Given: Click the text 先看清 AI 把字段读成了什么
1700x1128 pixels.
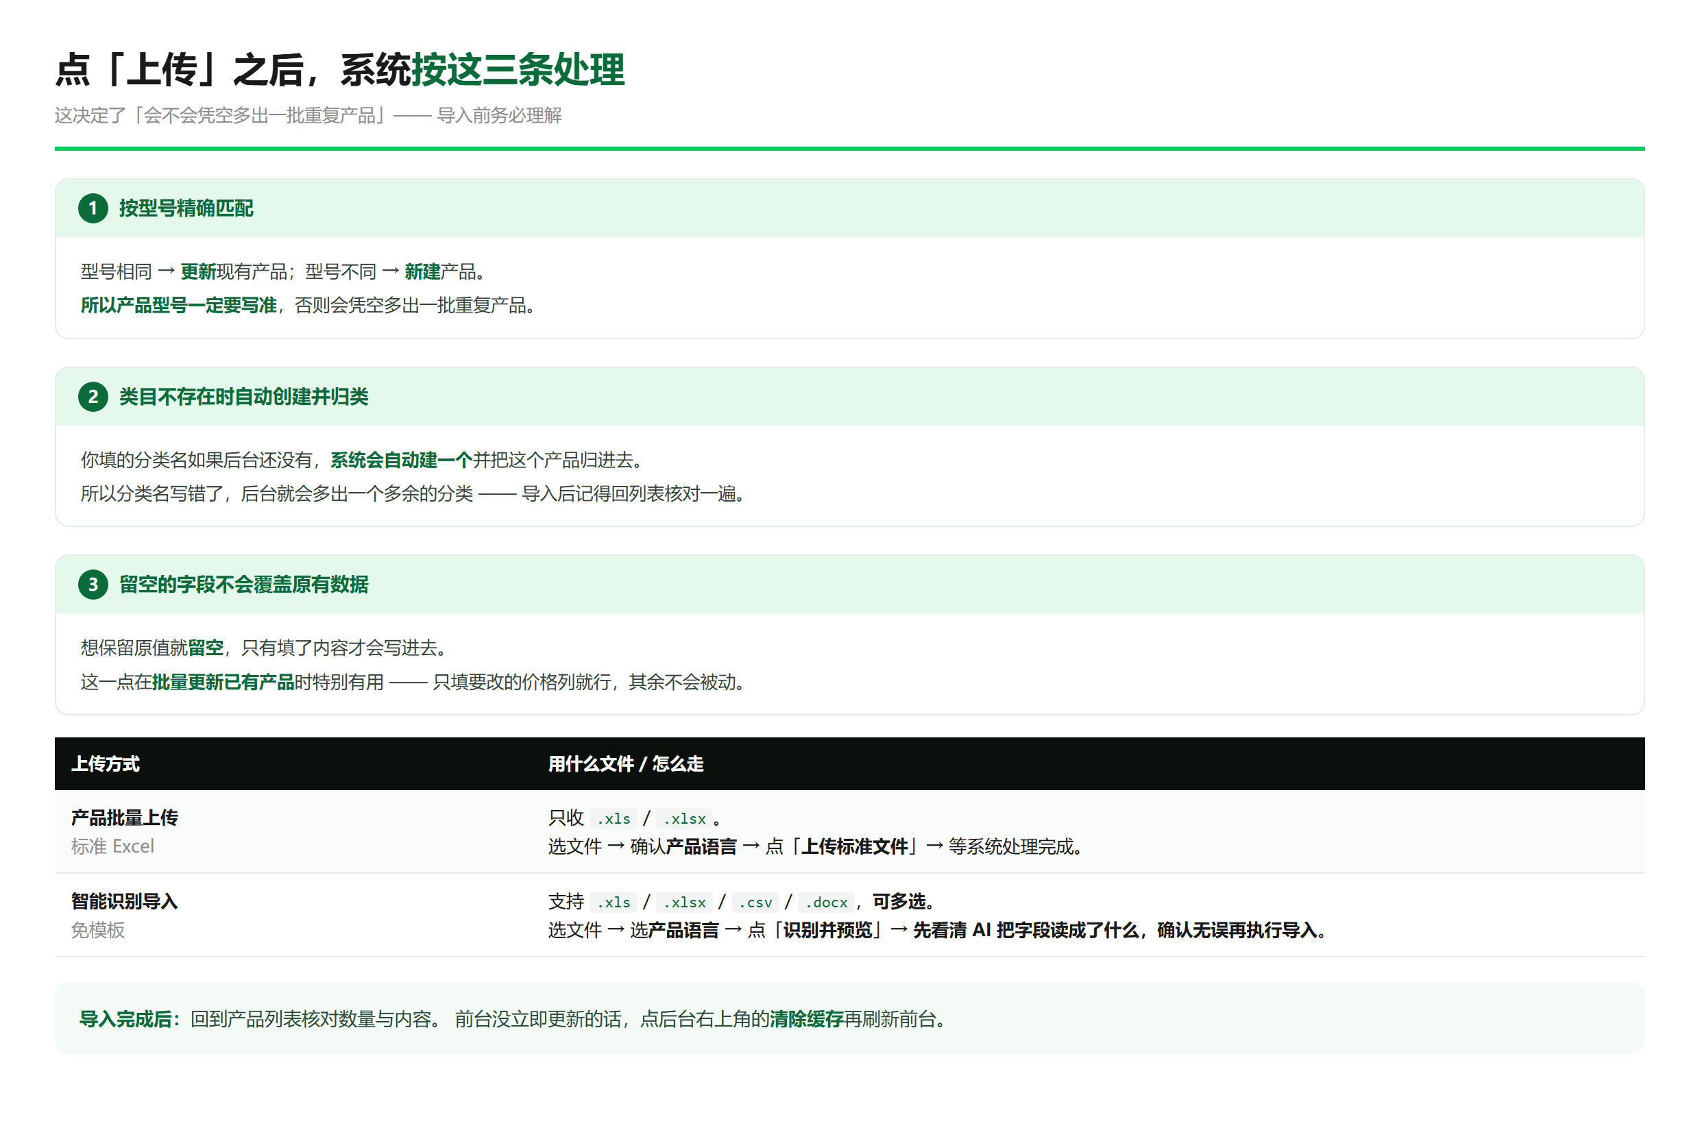Looking at the screenshot, I should (1027, 930).
